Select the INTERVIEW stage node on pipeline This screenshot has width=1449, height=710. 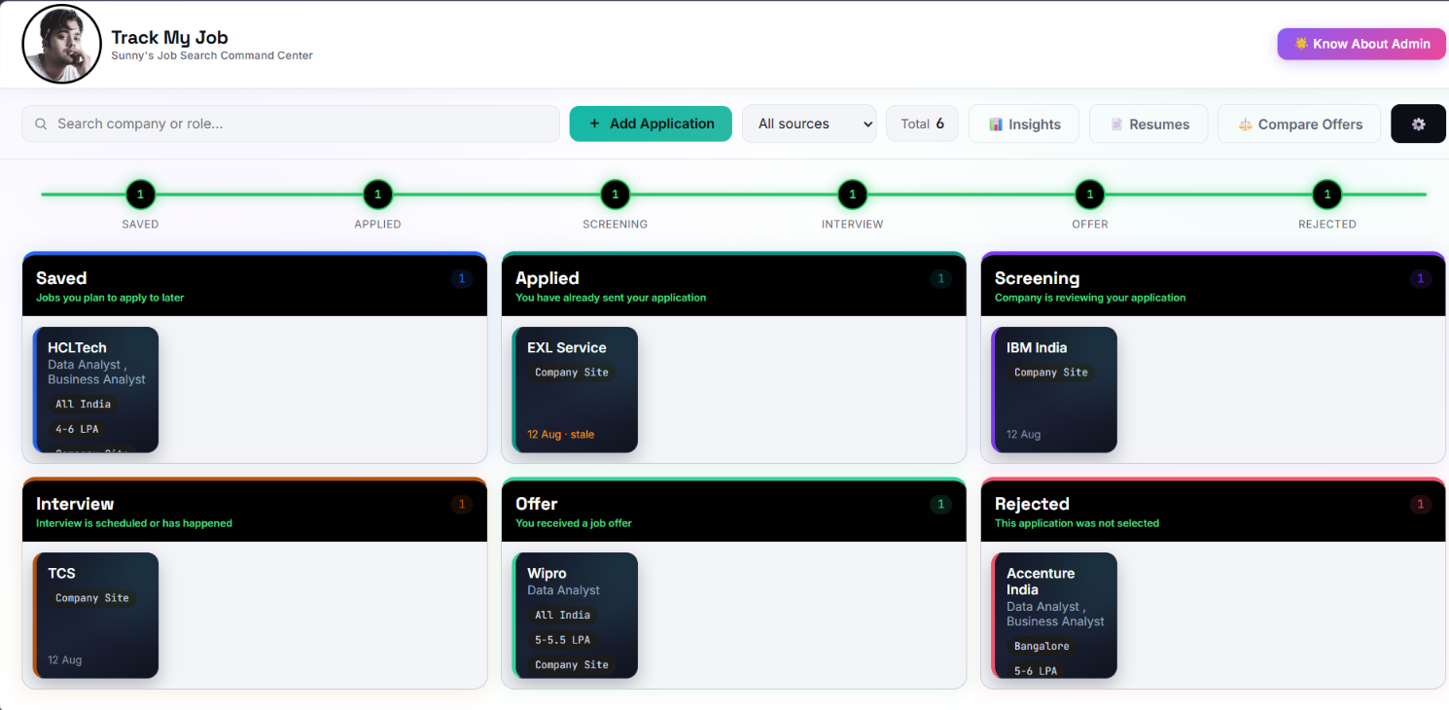point(852,195)
